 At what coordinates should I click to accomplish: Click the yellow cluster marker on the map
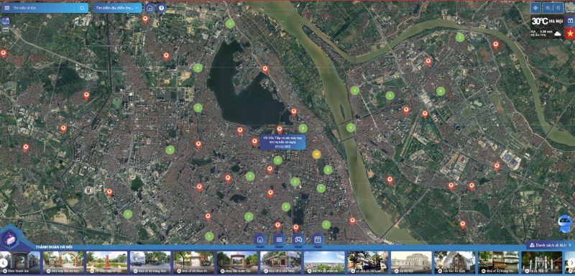(x=316, y=155)
